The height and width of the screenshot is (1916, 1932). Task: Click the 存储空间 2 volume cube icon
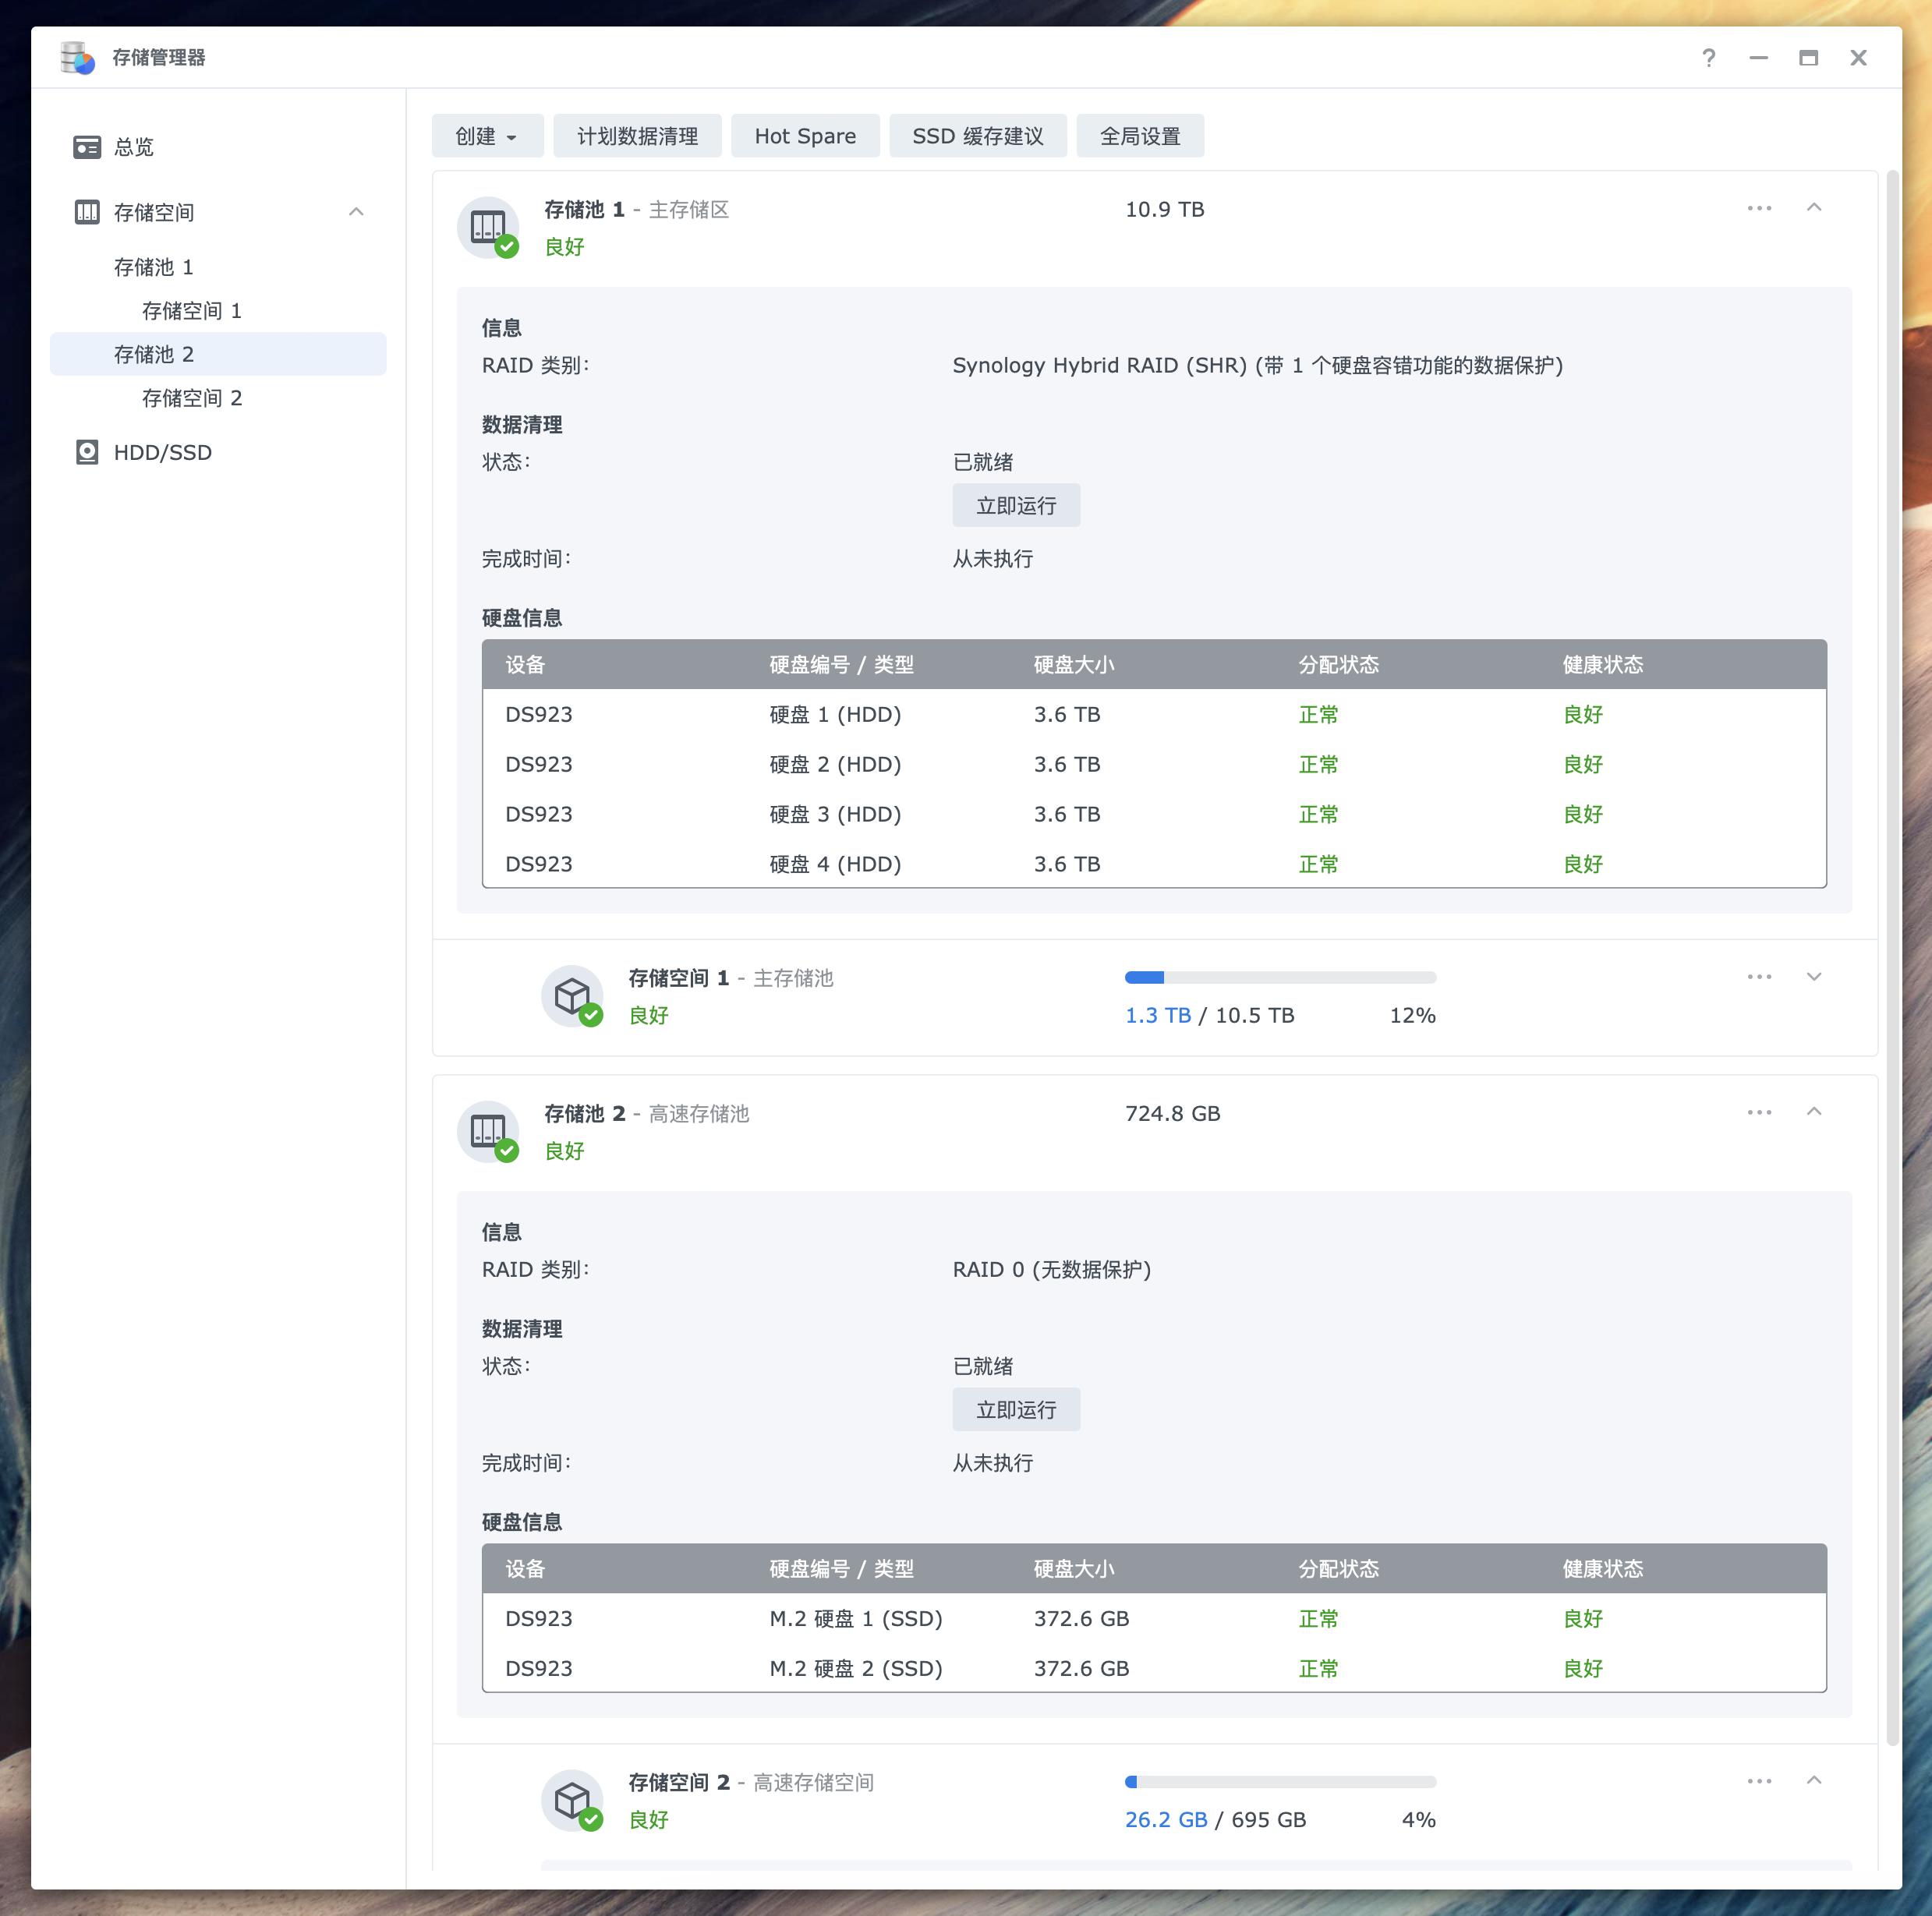pyautogui.click(x=575, y=1800)
